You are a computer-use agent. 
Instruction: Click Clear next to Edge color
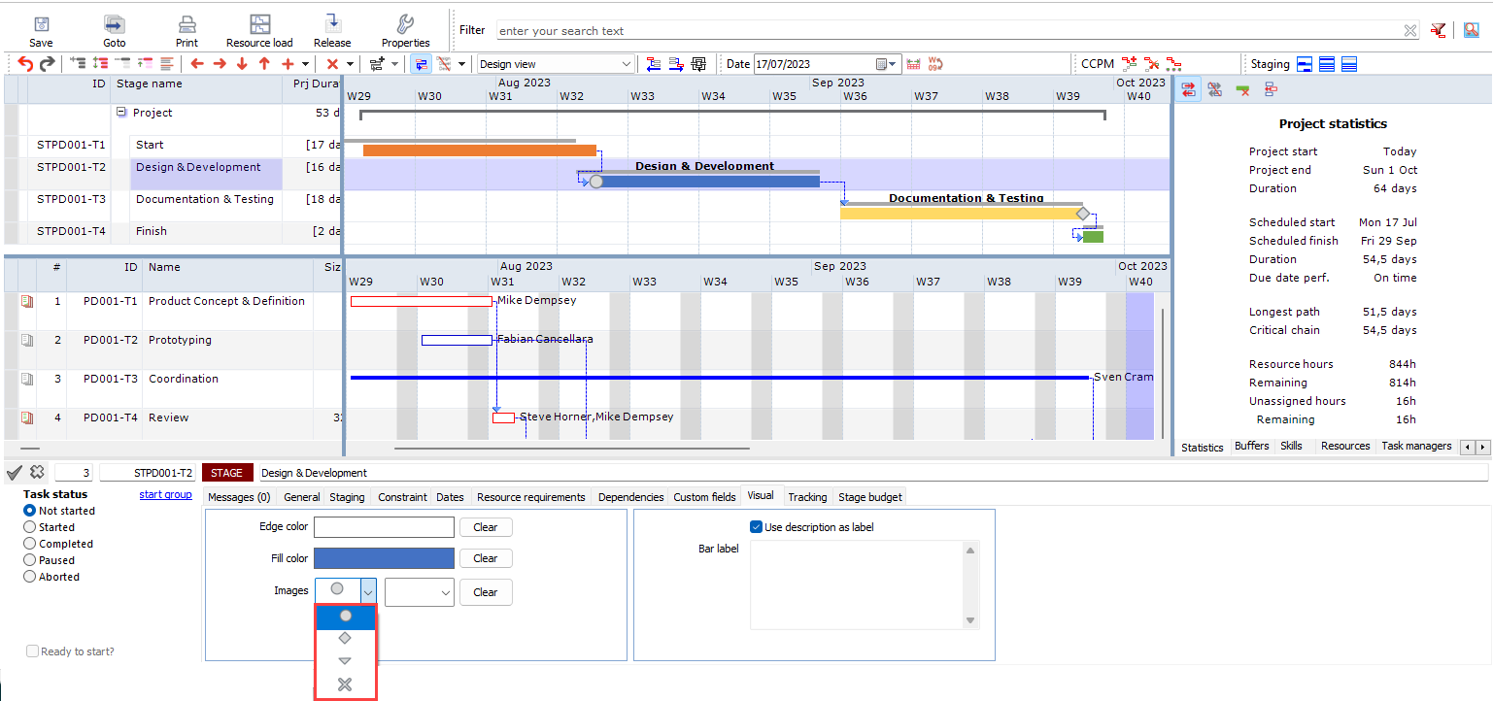coord(486,527)
